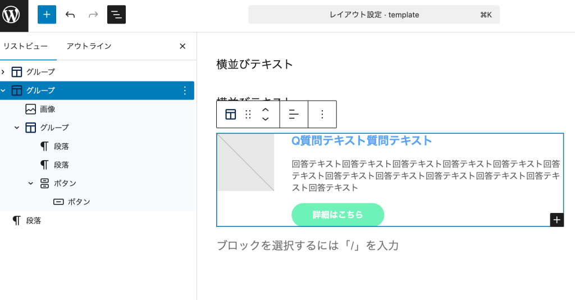This screenshot has width=575, height=300.
Task: Click the first グループ block row label
Action: point(40,72)
